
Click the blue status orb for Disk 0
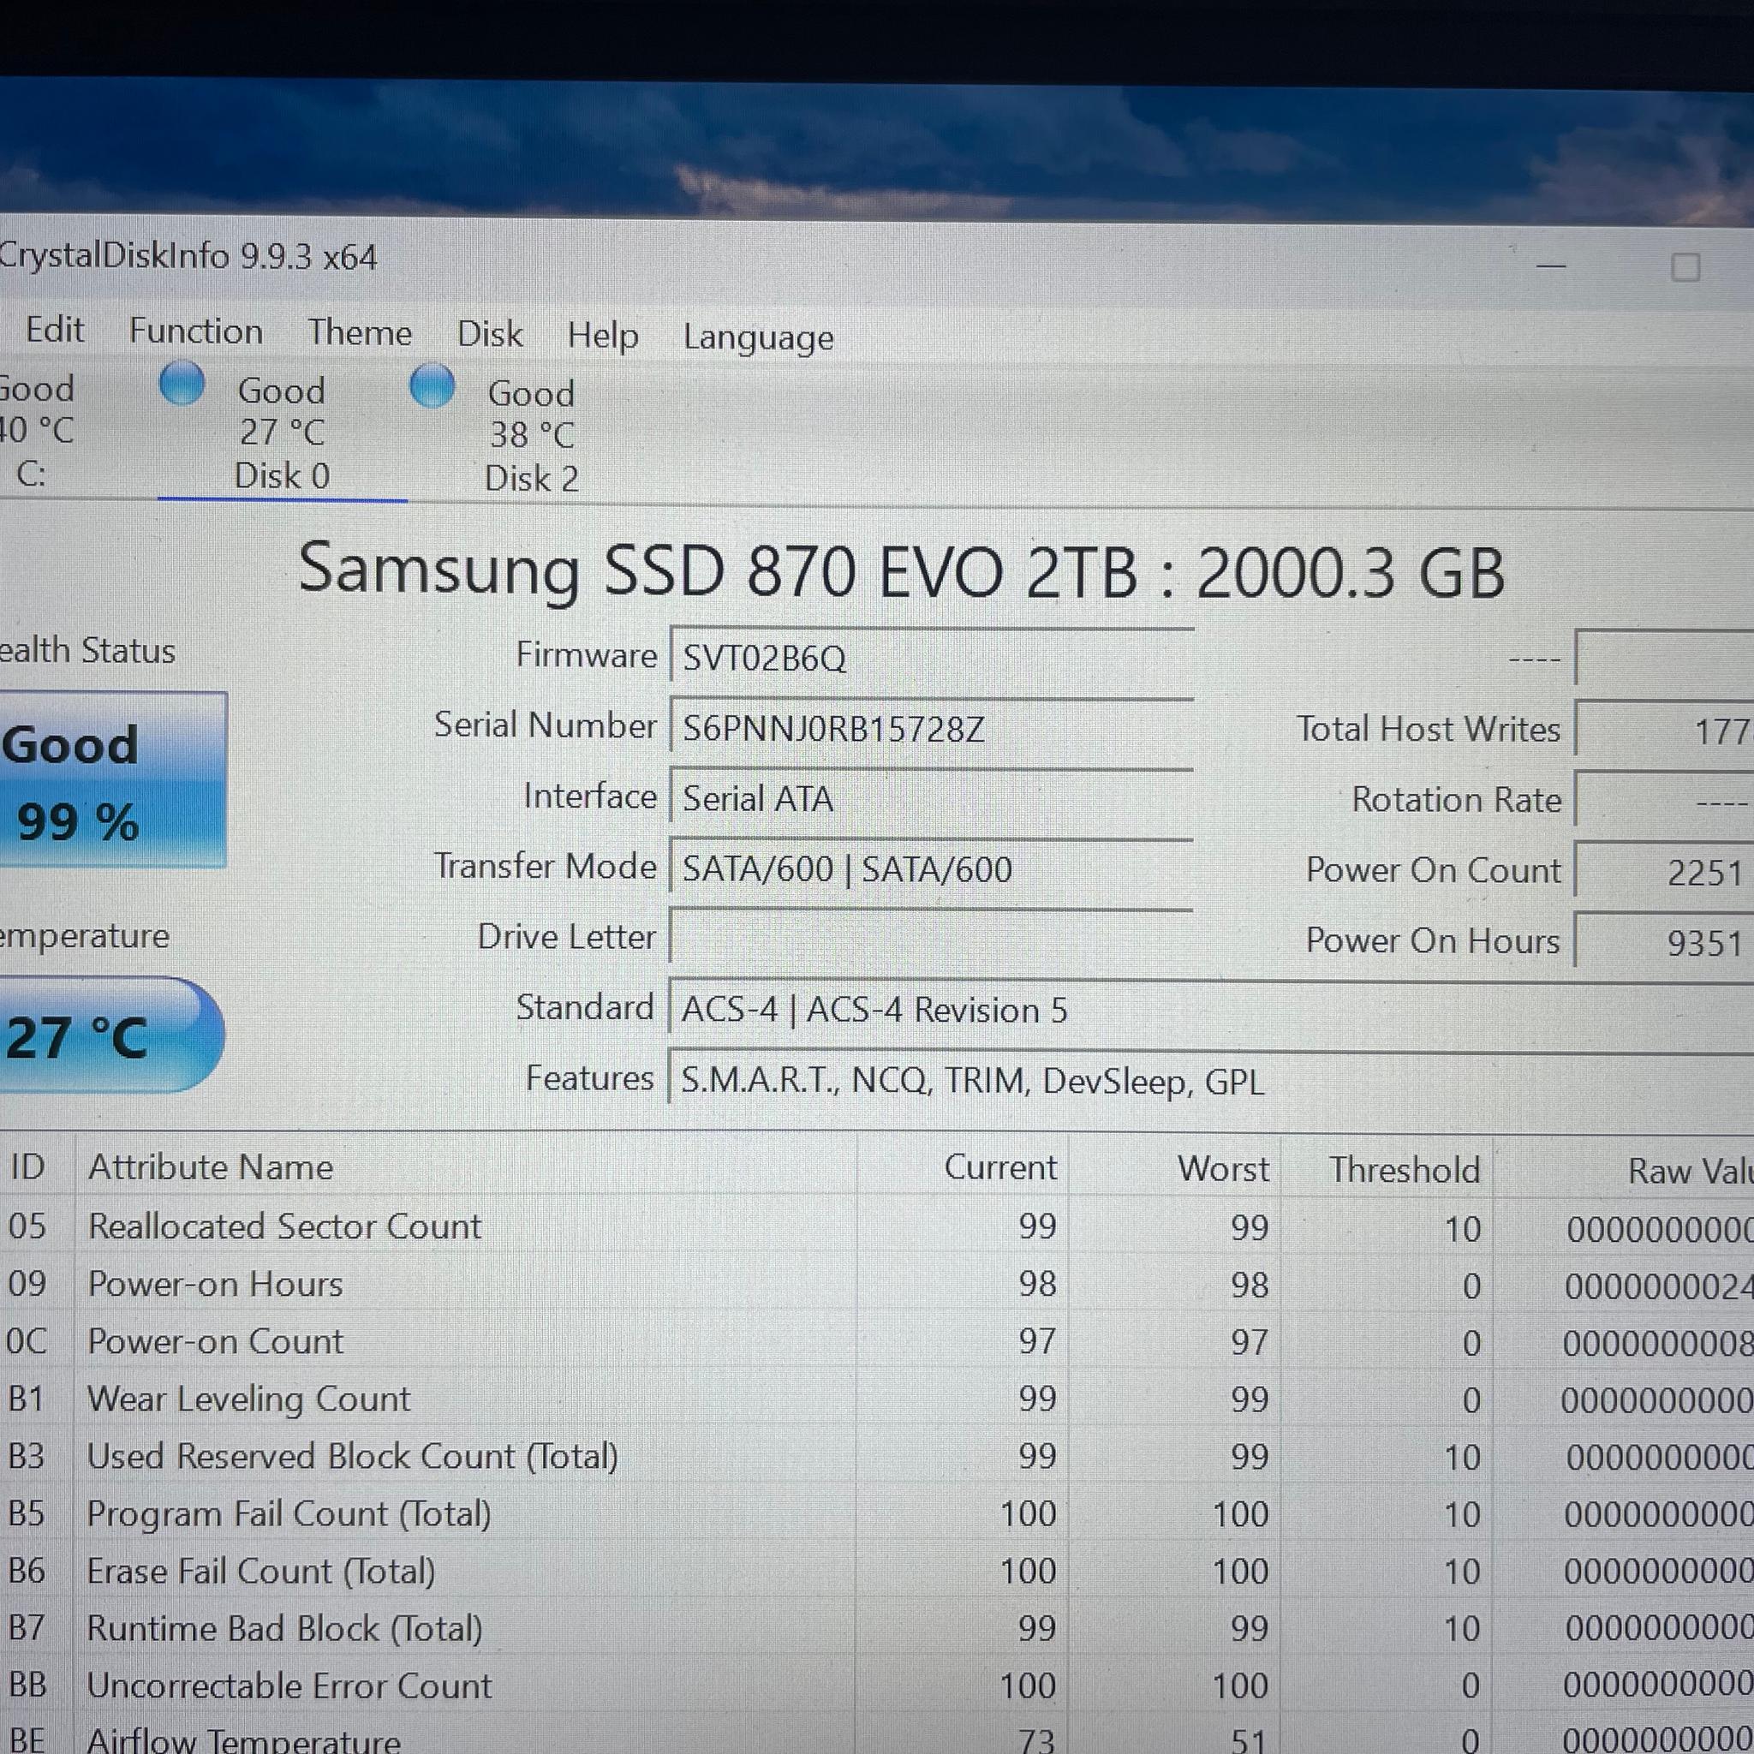tap(182, 382)
